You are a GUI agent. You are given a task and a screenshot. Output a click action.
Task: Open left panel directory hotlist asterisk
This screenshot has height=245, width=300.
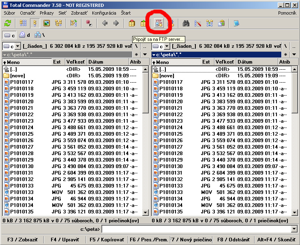coord(136,55)
